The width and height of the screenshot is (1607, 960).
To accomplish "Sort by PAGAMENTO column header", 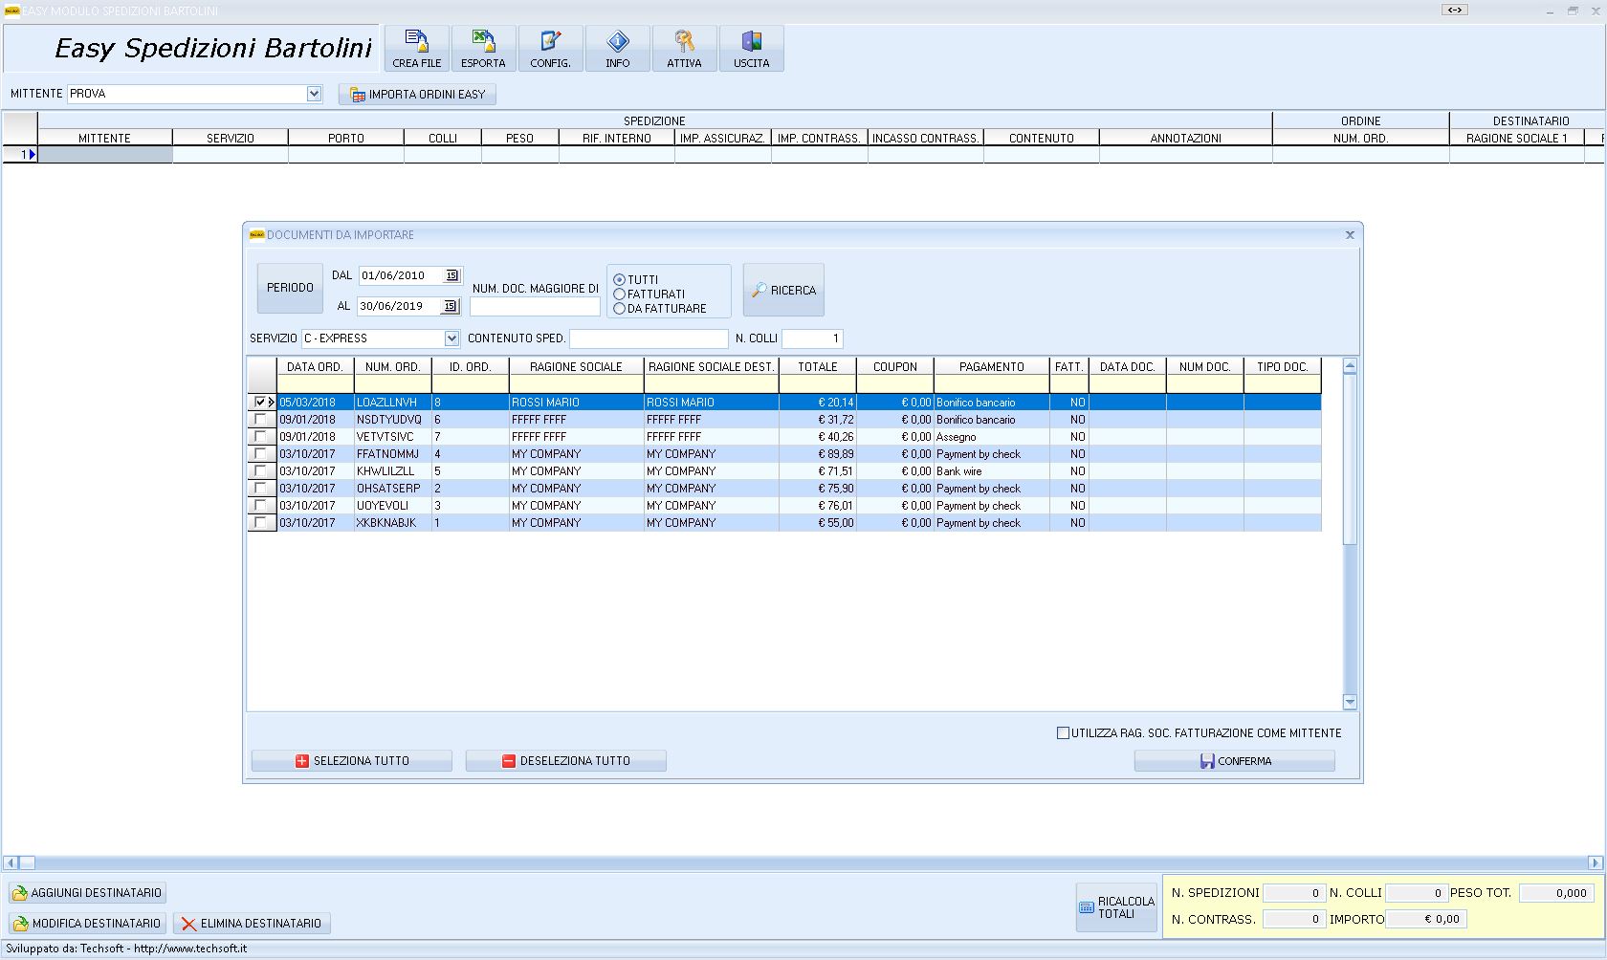I will 992,367.
